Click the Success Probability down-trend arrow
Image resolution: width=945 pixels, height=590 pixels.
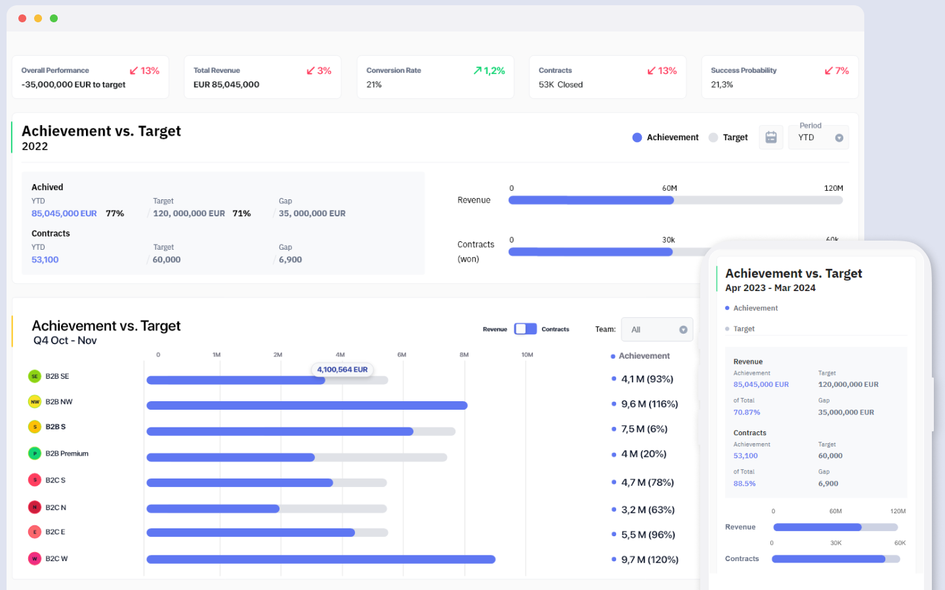tap(829, 71)
